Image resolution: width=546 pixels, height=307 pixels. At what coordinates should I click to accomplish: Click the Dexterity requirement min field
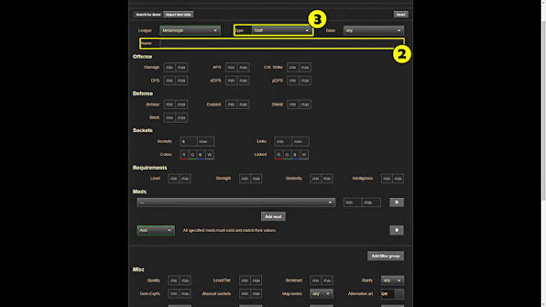pos(316,179)
